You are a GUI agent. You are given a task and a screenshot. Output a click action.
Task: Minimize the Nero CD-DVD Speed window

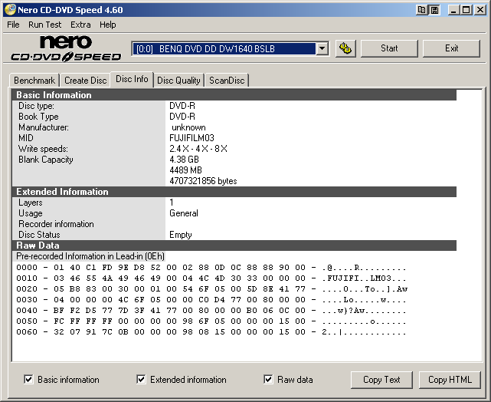tap(453, 10)
